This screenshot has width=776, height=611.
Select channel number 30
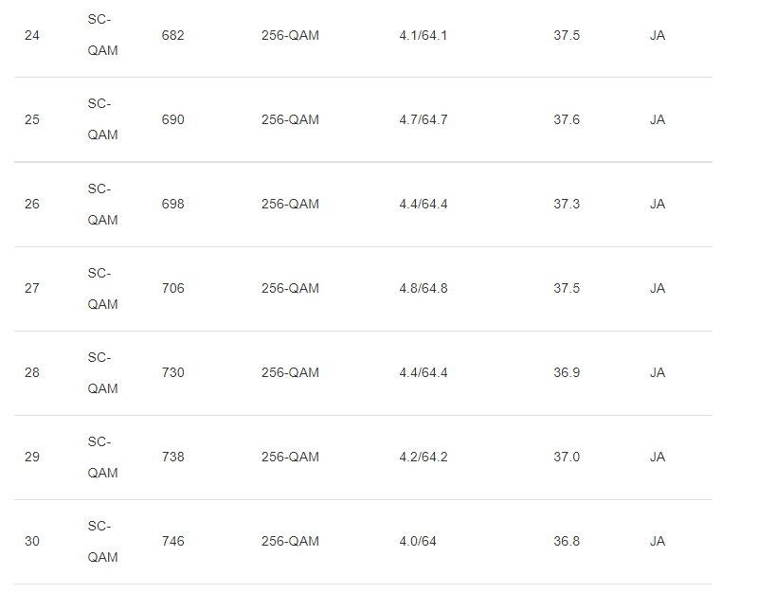[32, 542]
